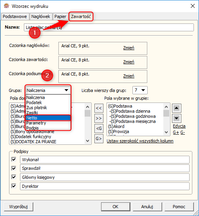Toggle the Sprawdził signature checkbox
Screen dimensions: 199x216
tap(14, 168)
